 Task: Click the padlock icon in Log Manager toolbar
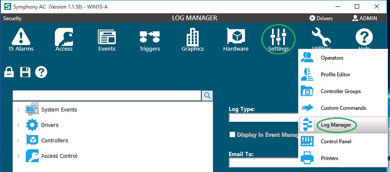tap(9, 72)
